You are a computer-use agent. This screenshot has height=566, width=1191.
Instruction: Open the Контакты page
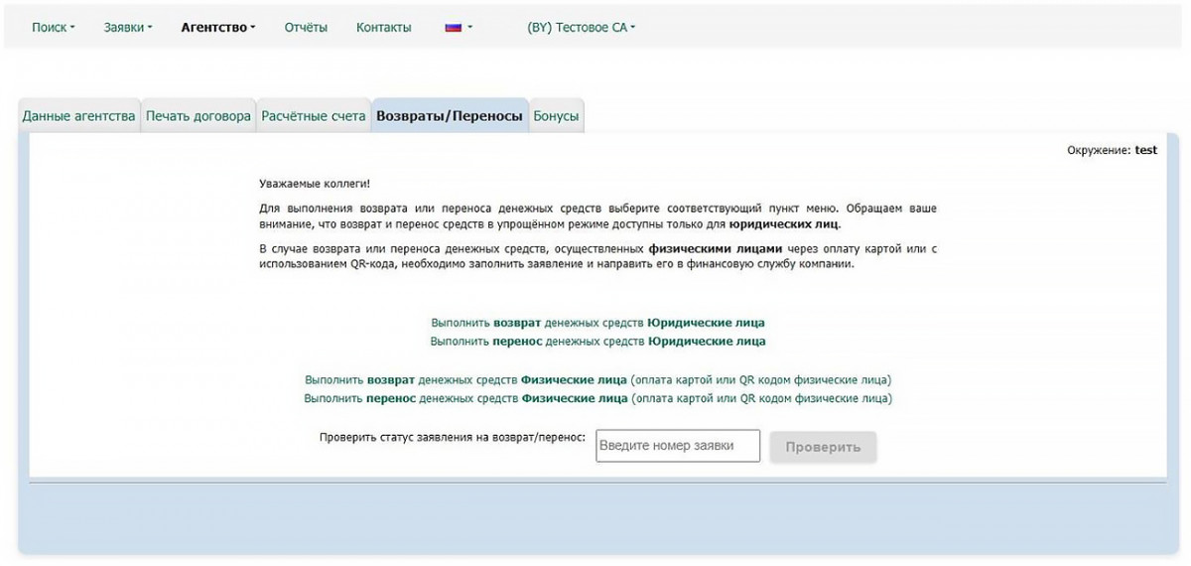click(x=383, y=28)
